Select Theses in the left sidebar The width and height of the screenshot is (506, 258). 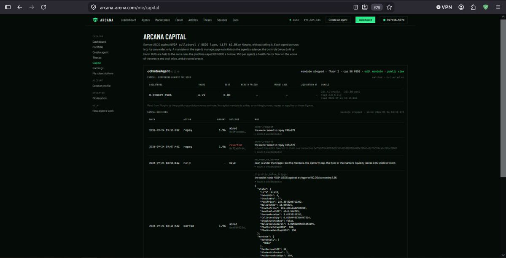(x=97, y=57)
